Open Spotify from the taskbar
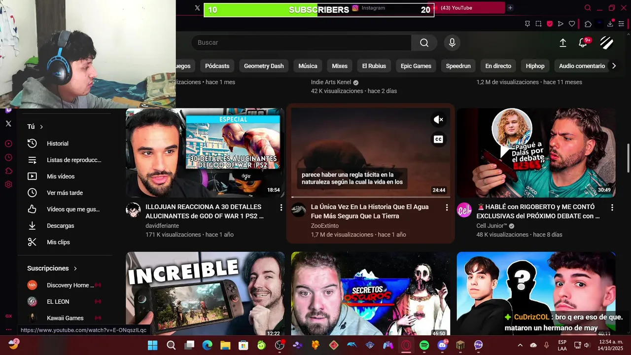This screenshot has width=631, height=355. point(424,345)
